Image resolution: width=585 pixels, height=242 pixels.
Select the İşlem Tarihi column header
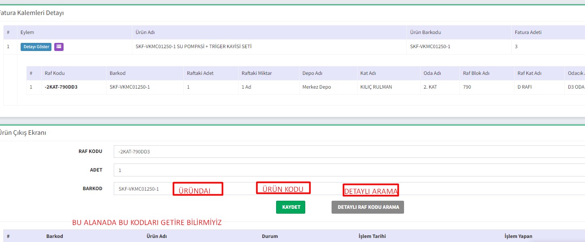[372, 236]
